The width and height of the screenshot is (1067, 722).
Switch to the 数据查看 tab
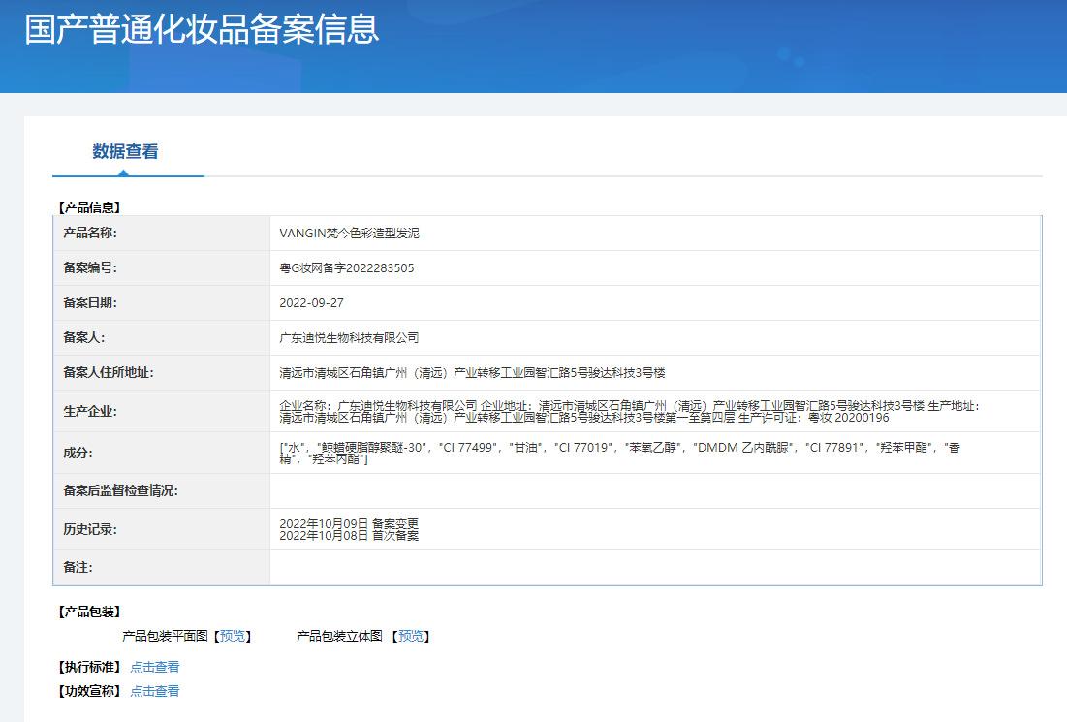coord(125,151)
